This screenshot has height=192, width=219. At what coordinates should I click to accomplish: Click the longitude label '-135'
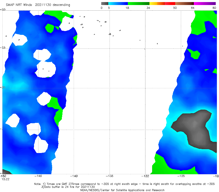[109, 176]
